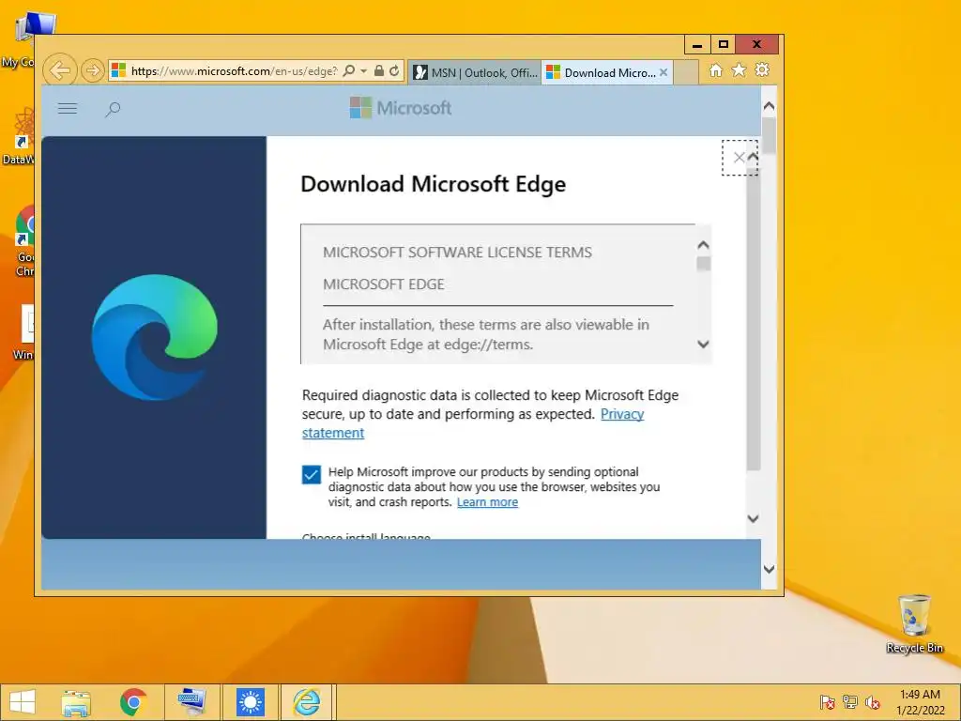This screenshot has height=721, width=961.
Task: Click the network tray icon
Action: pos(850,702)
